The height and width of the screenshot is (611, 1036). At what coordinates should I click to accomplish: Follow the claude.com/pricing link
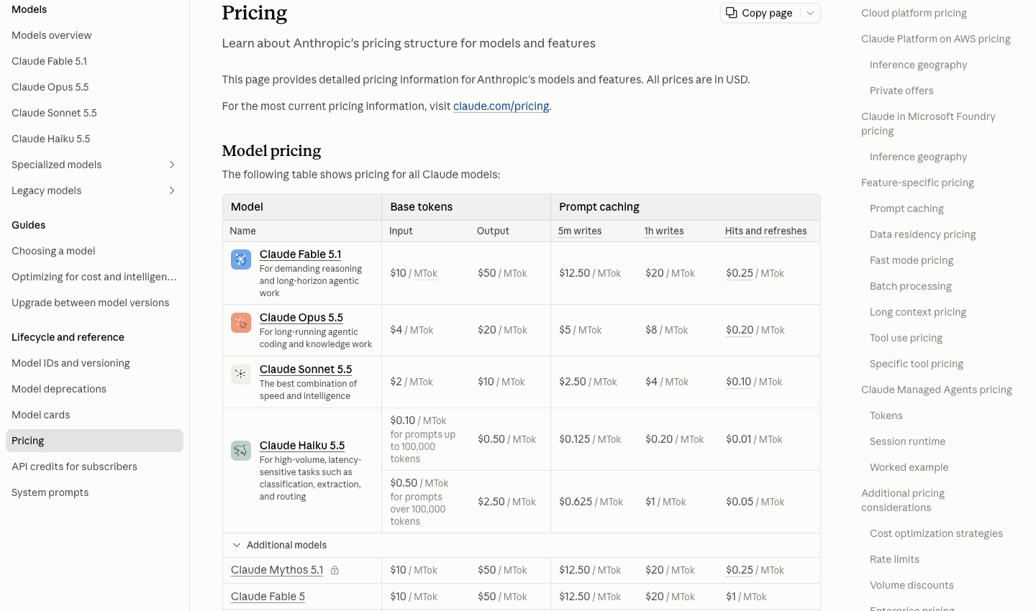[501, 106]
